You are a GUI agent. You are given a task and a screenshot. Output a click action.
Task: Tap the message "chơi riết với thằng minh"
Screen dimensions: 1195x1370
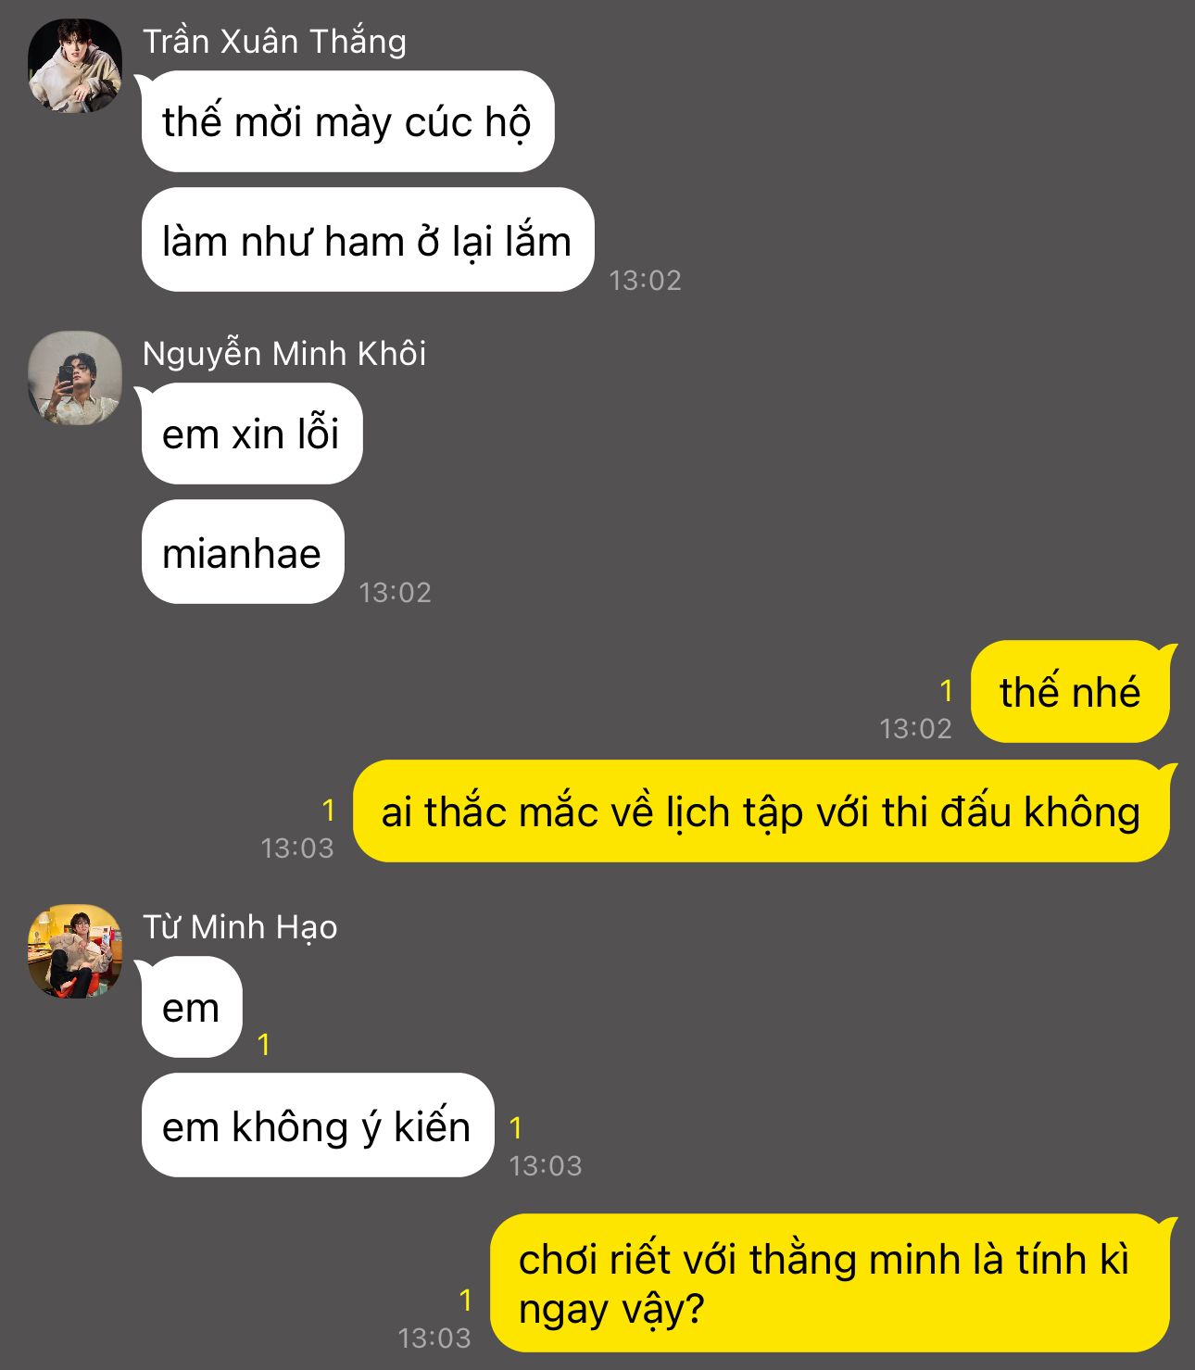pyautogui.click(x=830, y=1283)
